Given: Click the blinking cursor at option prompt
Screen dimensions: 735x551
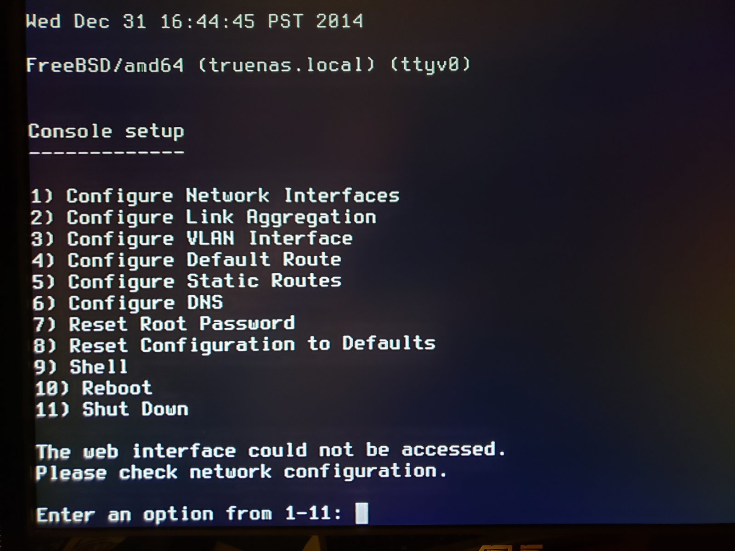Looking at the screenshot, I should 362,513.
